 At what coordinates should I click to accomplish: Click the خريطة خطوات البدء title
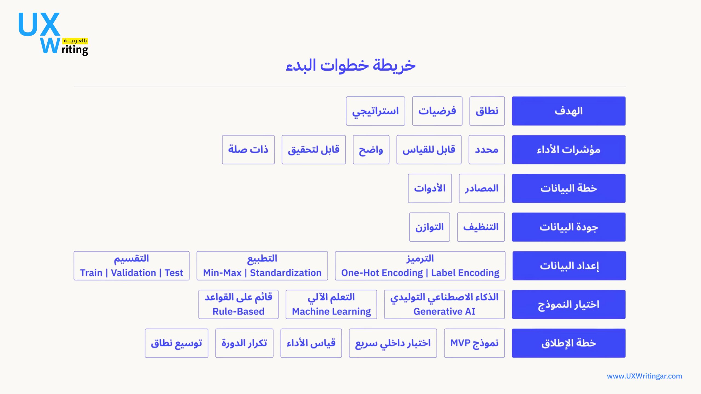(350, 66)
